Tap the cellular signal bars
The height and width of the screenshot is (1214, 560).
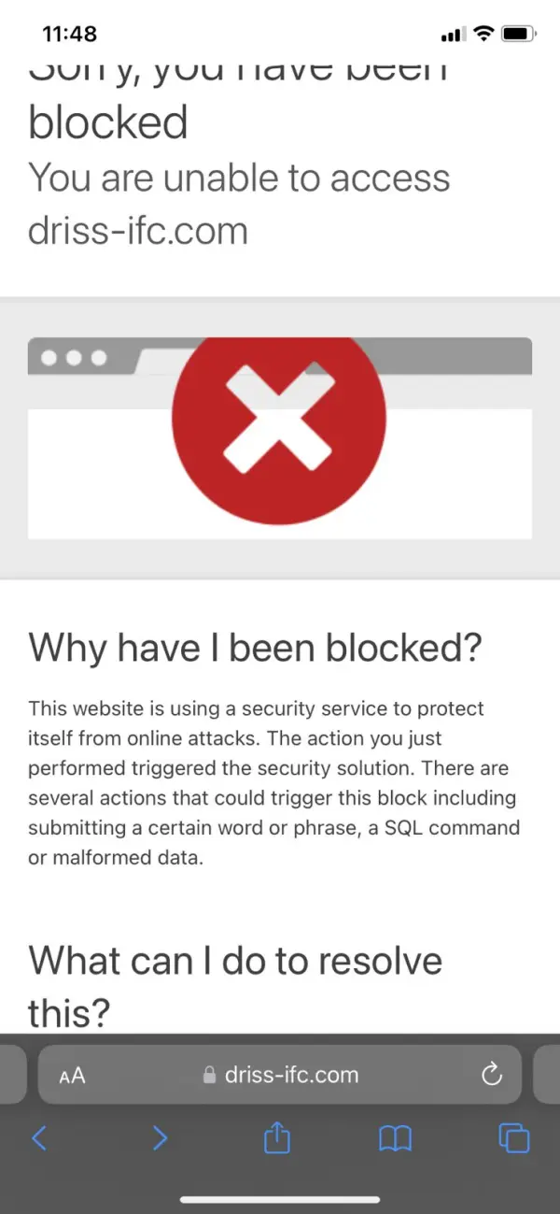click(x=452, y=35)
